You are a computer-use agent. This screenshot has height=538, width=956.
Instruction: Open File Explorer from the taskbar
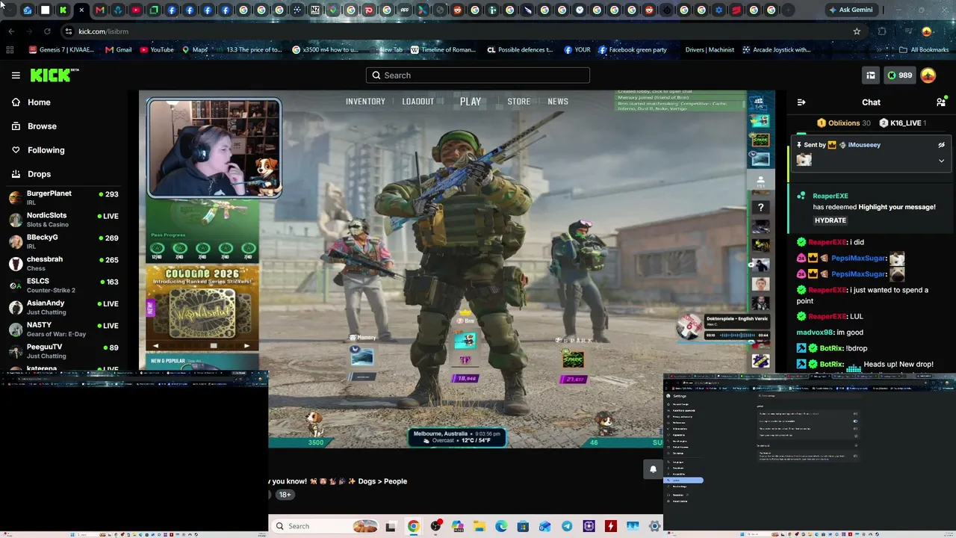tap(479, 526)
